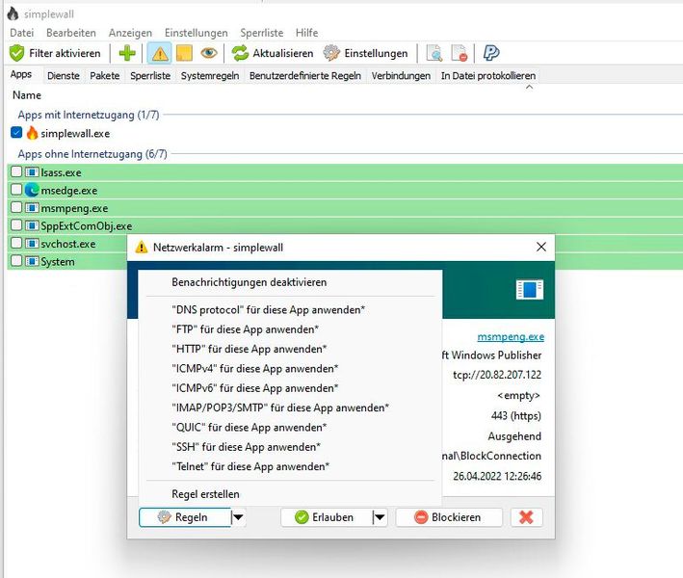This screenshot has width=683, height=578.
Task: Apply "HTTP" rule for this app
Action: (x=290, y=349)
